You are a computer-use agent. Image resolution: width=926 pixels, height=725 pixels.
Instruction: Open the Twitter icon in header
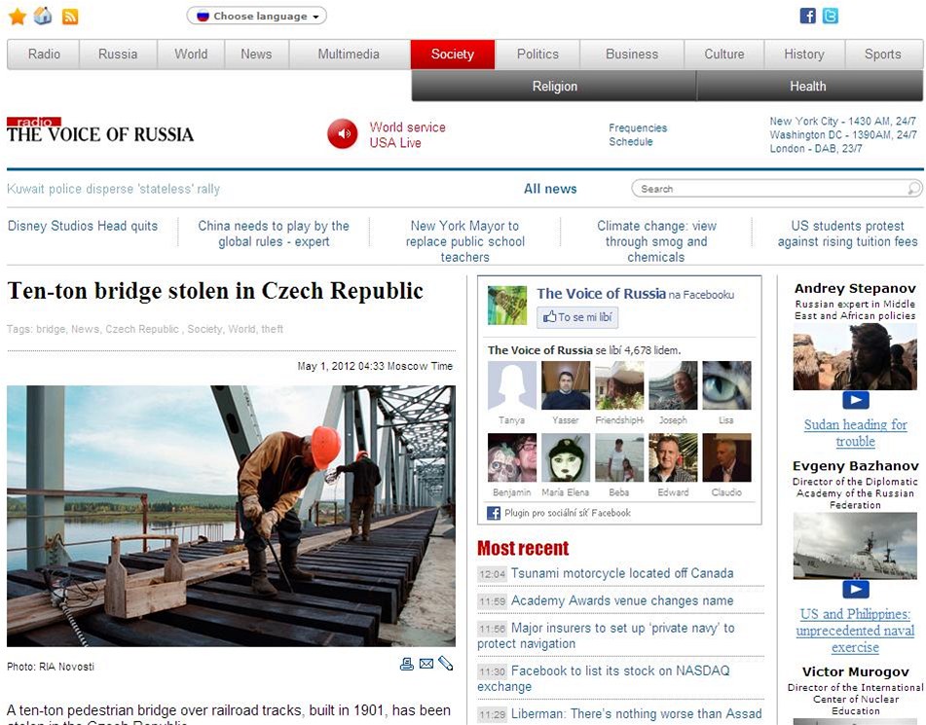(830, 16)
